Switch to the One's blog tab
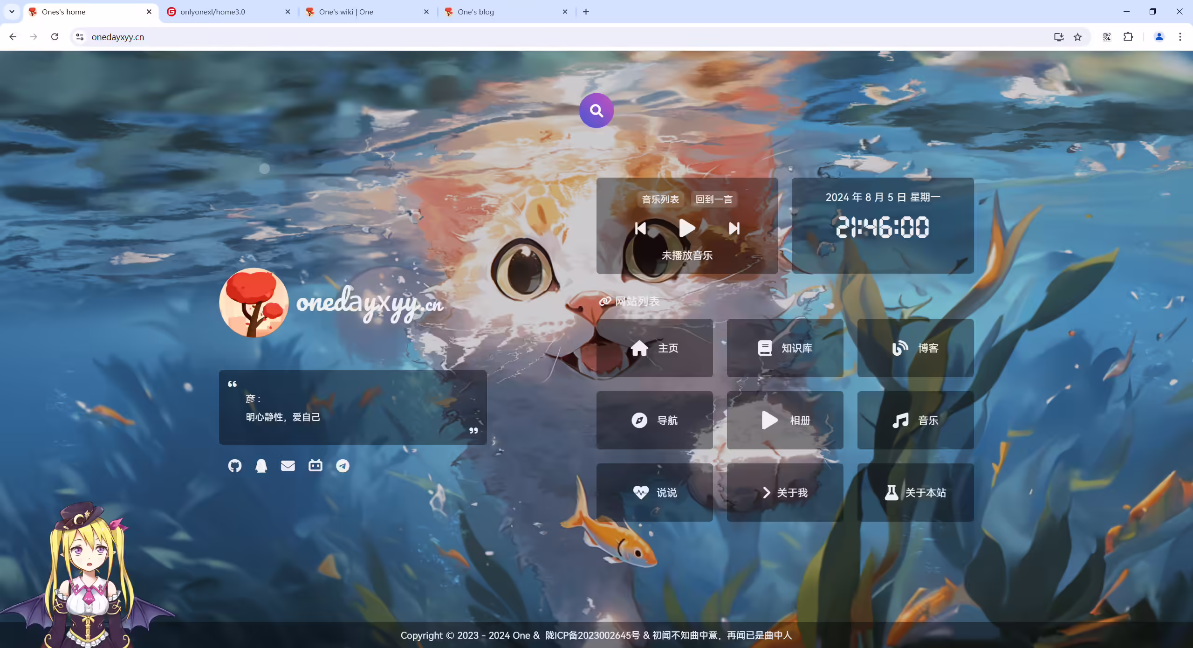 coord(505,12)
